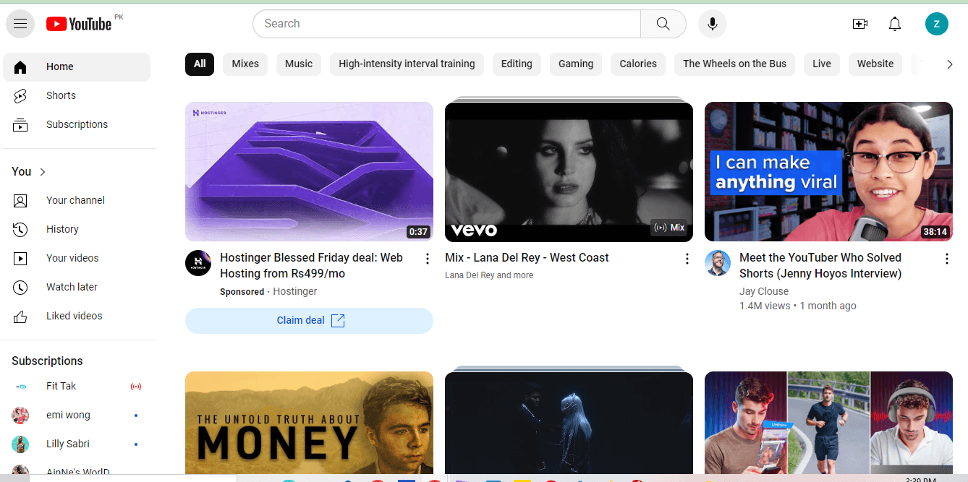The image size is (968, 482).
Task: Open options for Hostinger ad video
Action: pyautogui.click(x=428, y=259)
